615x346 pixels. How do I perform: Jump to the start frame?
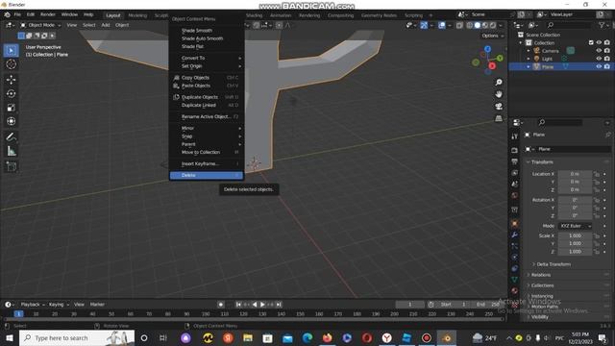pos(238,305)
